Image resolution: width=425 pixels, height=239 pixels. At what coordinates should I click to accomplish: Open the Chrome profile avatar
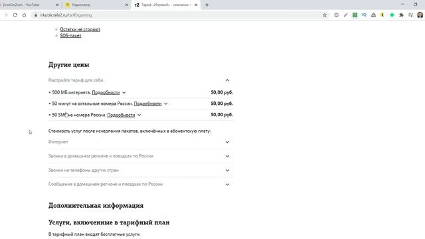tap(420, 15)
